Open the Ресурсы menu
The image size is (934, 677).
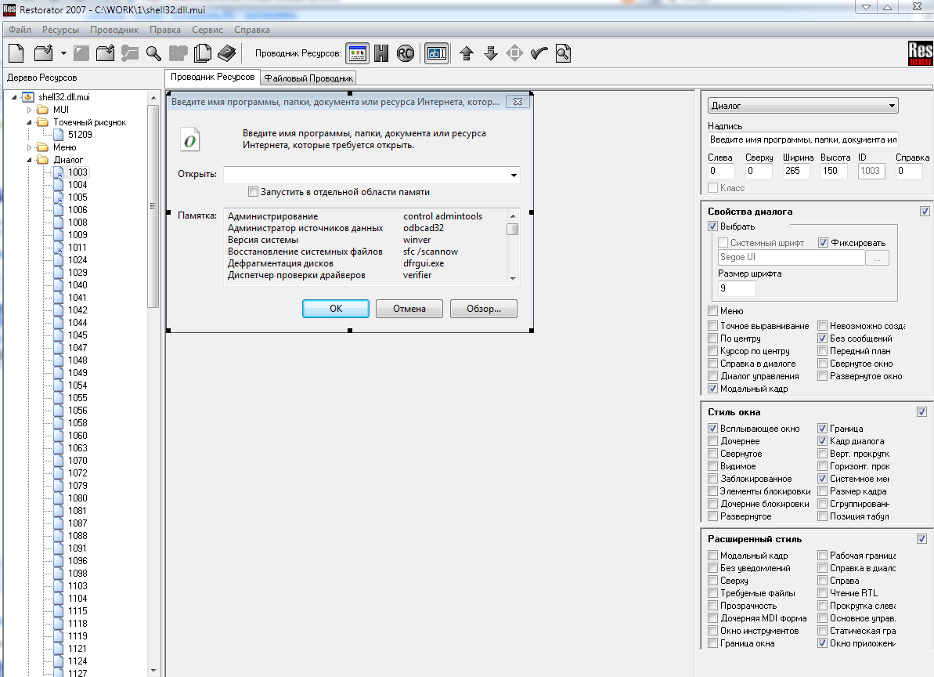click(x=61, y=30)
